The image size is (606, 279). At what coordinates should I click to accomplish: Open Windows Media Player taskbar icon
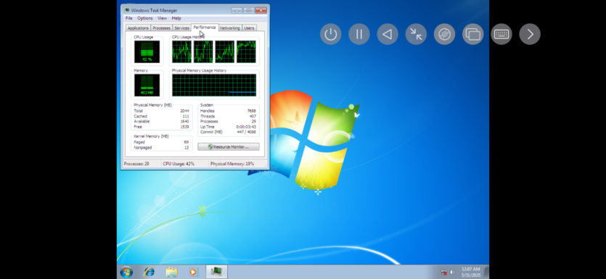pos(193,272)
